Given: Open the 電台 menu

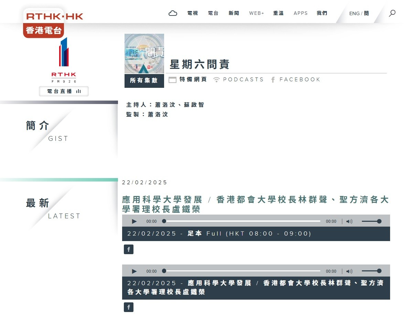Looking at the screenshot, I should pyautogui.click(x=213, y=13).
